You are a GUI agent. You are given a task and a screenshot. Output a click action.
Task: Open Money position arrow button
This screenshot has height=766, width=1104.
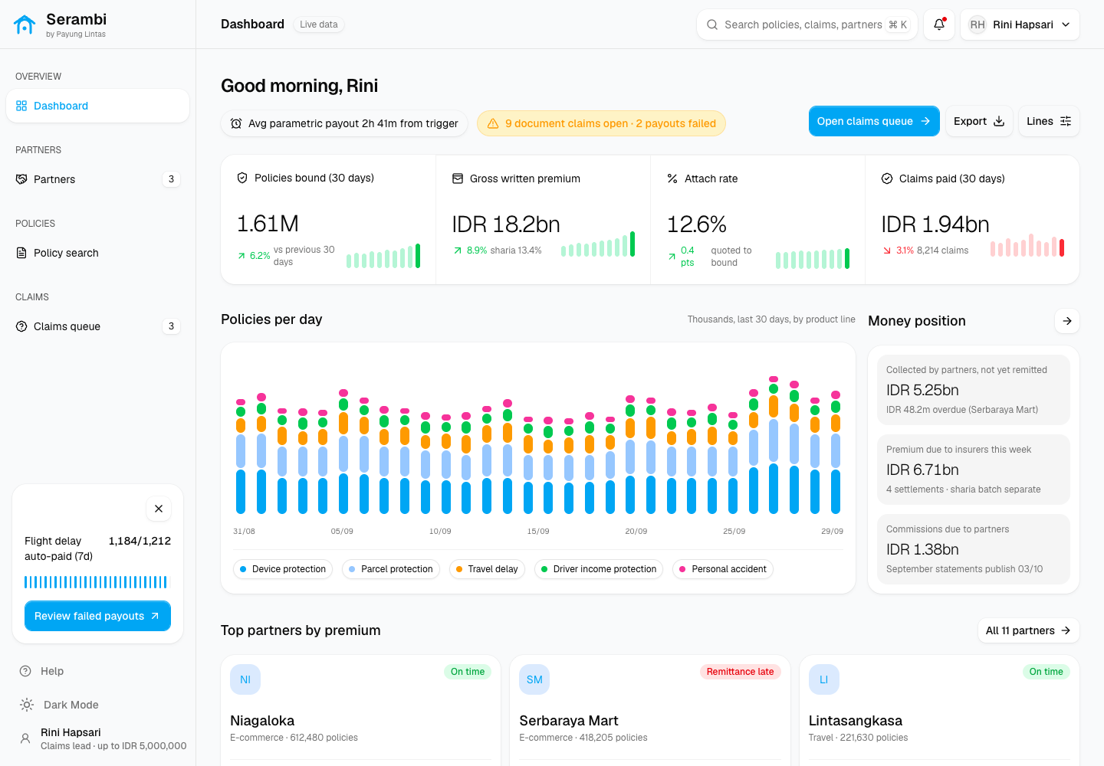pyautogui.click(x=1067, y=321)
